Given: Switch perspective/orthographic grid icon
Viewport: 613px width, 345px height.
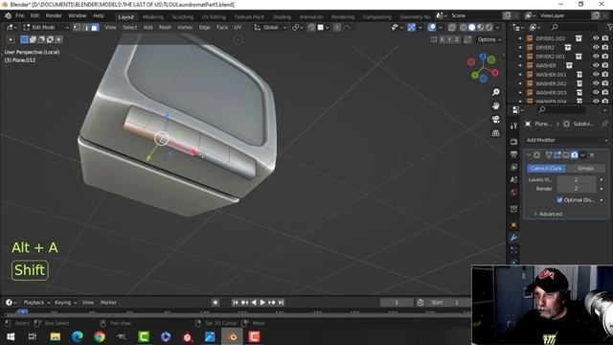Looking at the screenshot, I should pos(496,133).
